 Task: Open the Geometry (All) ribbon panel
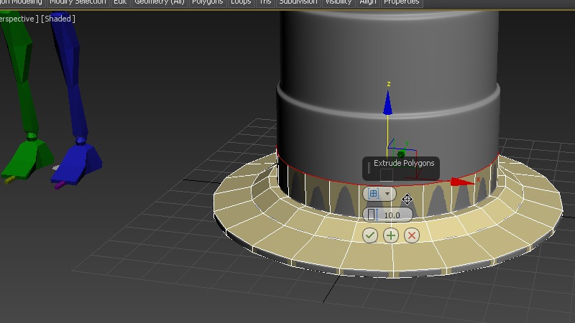pyautogui.click(x=159, y=2)
